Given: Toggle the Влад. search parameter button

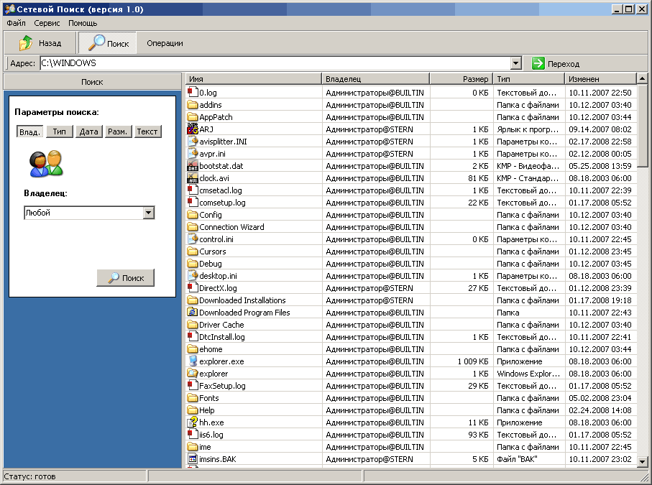Looking at the screenshot, I should pos(30,131).
